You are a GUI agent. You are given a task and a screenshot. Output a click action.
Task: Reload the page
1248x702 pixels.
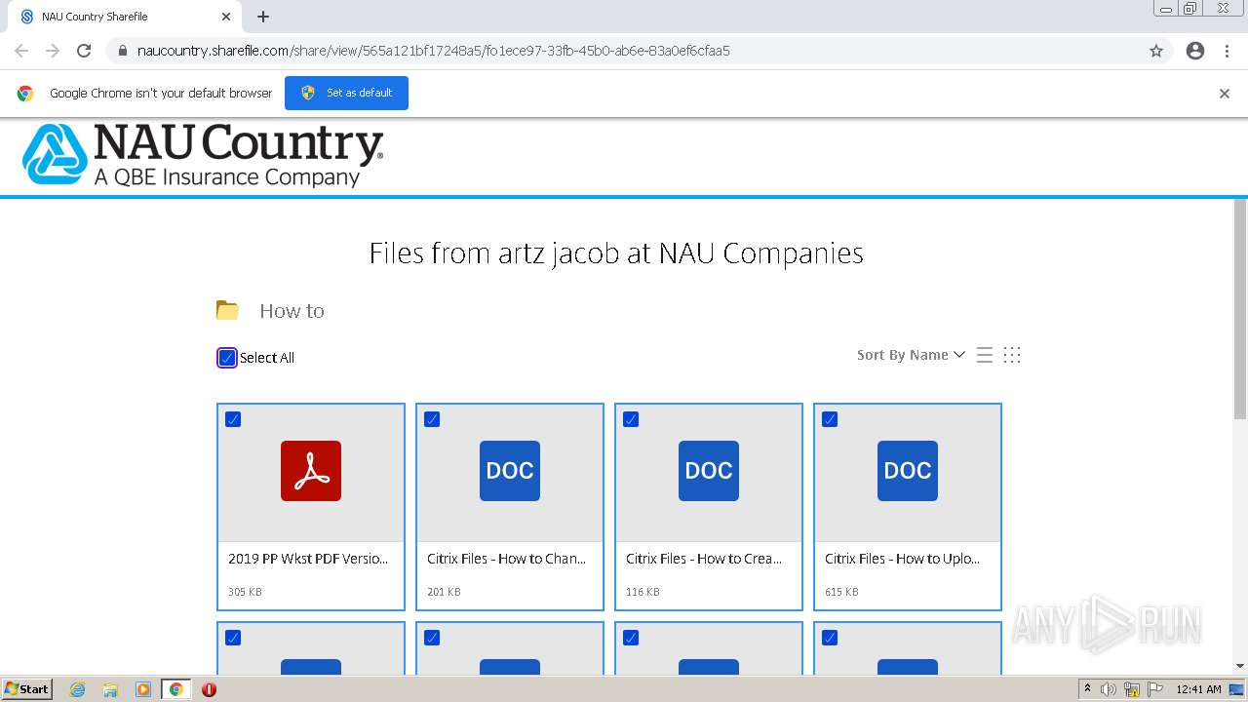pos(84,51)
